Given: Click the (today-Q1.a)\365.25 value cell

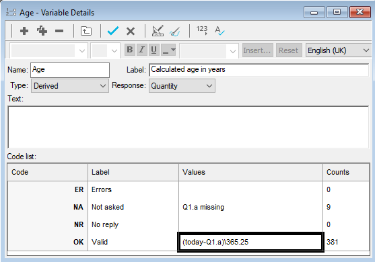Looking at the screenshot, I should click(250, 242).
